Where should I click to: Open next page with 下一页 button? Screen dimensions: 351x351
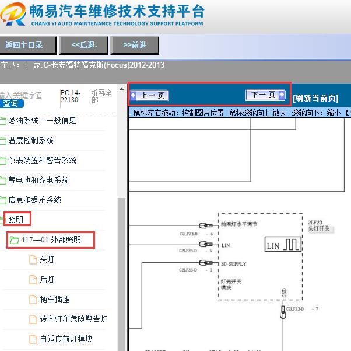(x=265, y=95)
